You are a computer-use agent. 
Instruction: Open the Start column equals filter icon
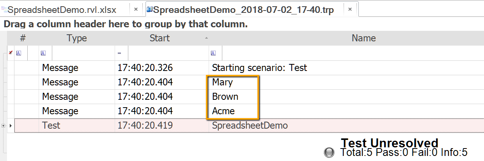119,53
